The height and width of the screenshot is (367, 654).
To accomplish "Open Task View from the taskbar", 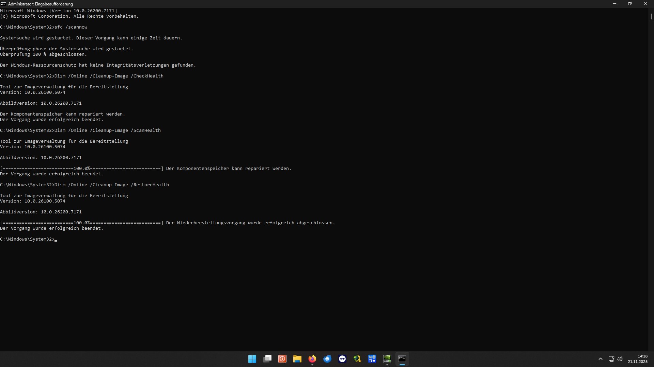I will 267,359.
